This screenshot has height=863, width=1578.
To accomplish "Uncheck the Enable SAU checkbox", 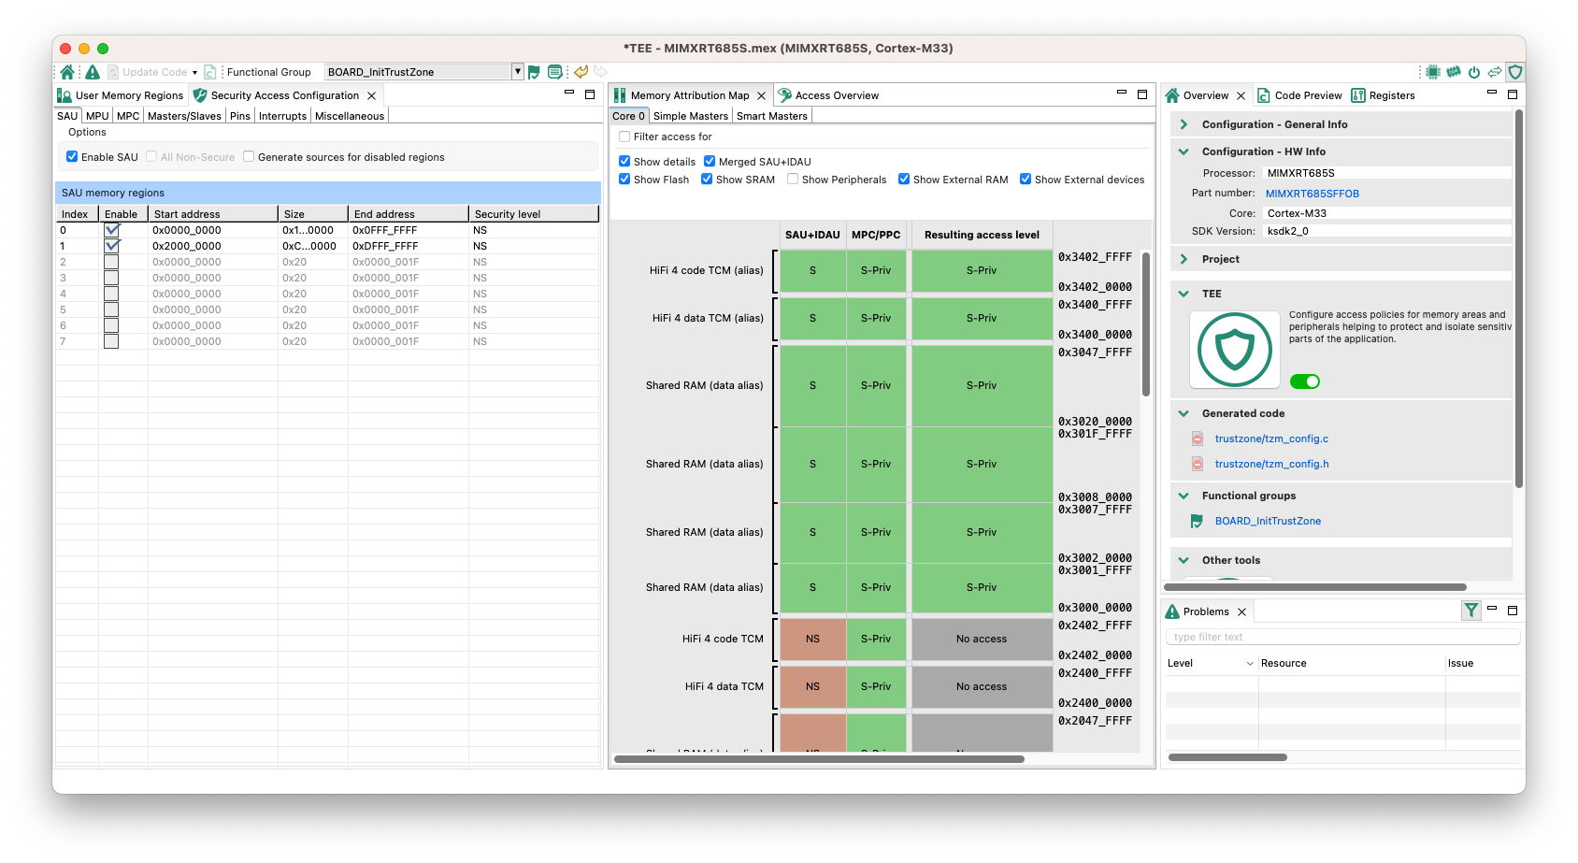I will (72, 157).
